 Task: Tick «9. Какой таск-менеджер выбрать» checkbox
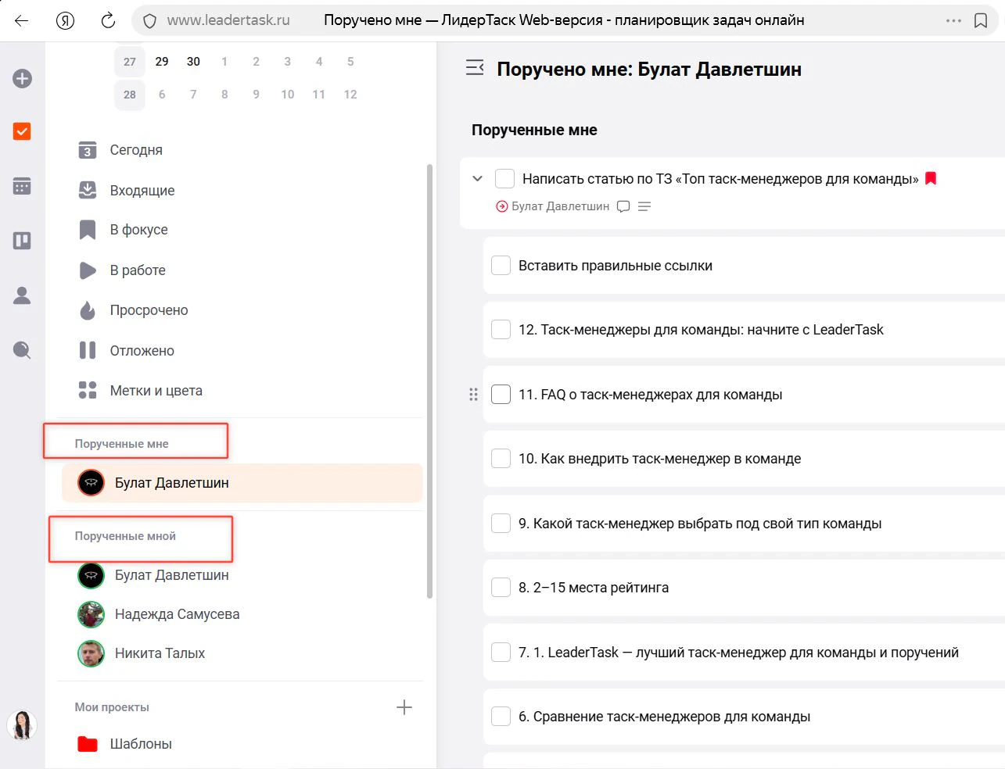coord(501,524)
